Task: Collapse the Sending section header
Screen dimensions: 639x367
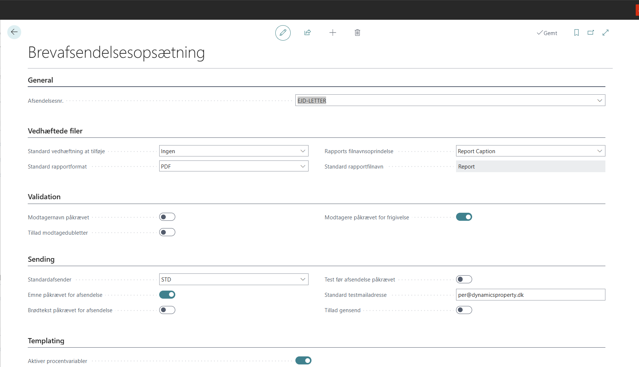Action: 41,259
